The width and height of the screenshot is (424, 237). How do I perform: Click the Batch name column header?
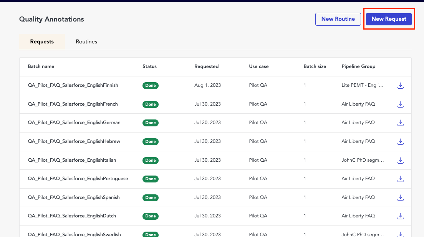point(41,66)
